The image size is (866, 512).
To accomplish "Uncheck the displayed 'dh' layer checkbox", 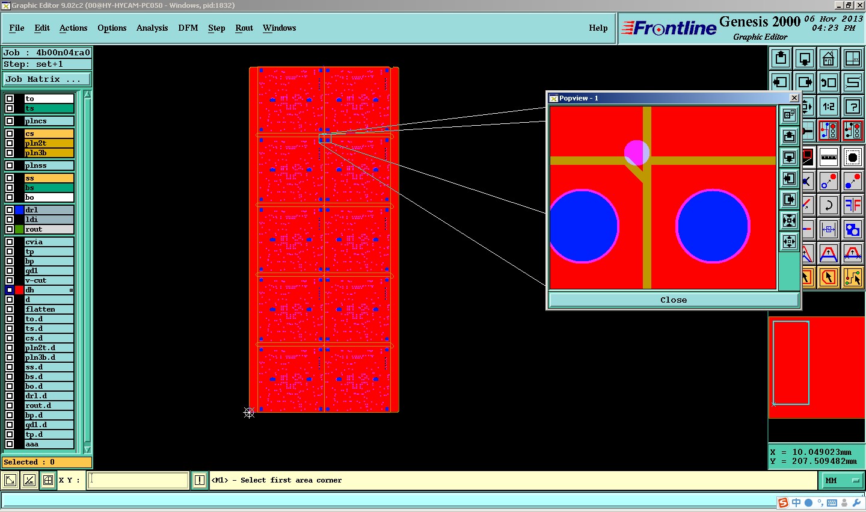I will coord(10,290).
